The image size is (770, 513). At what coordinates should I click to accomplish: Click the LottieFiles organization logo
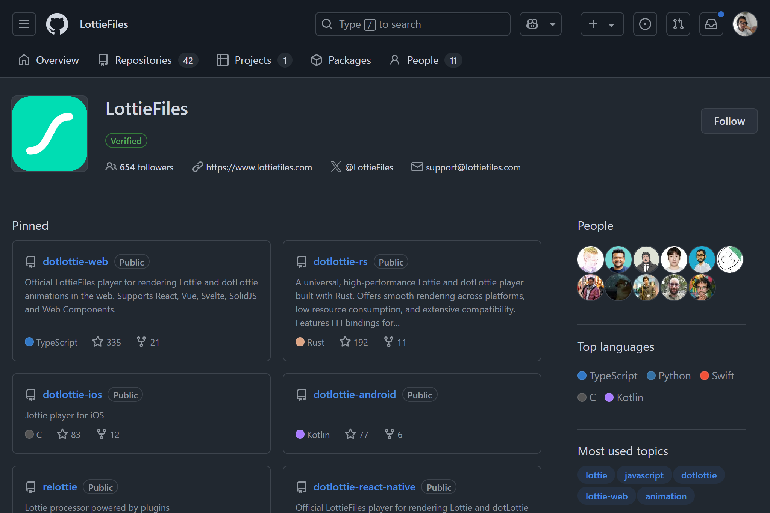[50, 134]
